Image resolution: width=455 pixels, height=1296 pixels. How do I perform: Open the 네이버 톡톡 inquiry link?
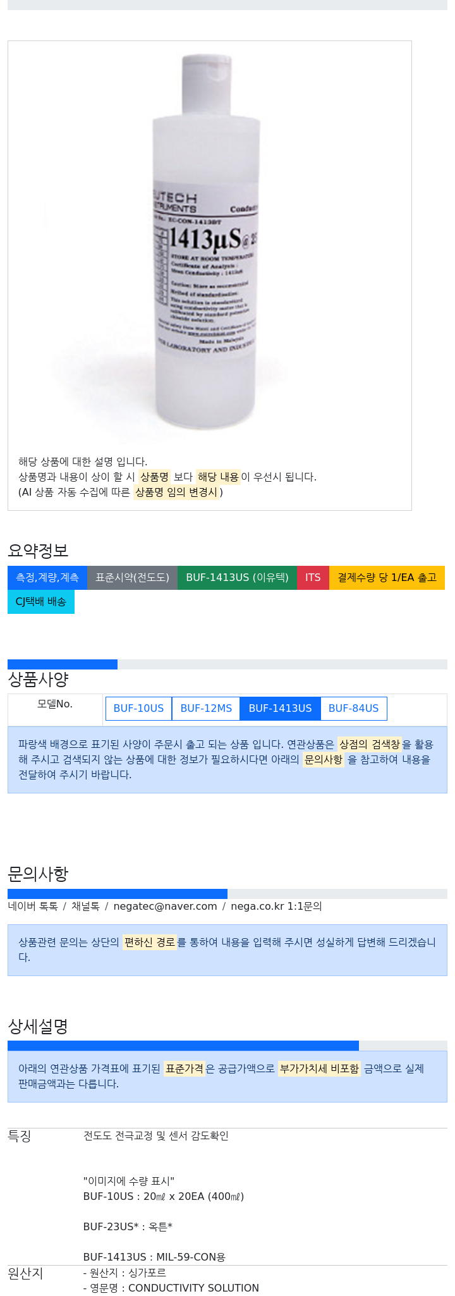tap(33, 906)
